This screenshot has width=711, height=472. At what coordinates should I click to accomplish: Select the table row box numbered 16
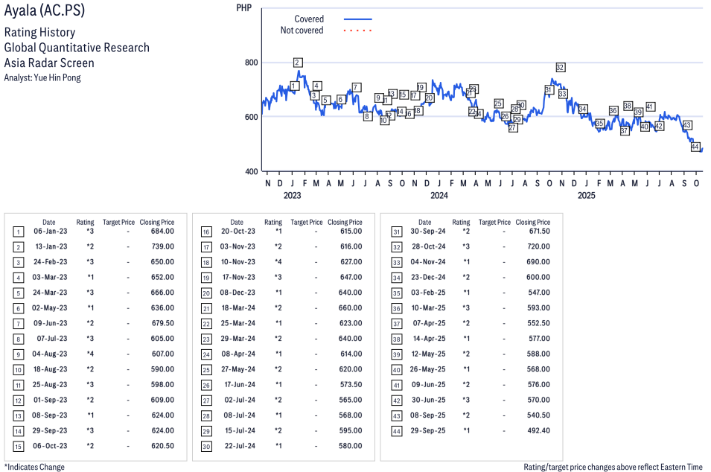(205, 232)
